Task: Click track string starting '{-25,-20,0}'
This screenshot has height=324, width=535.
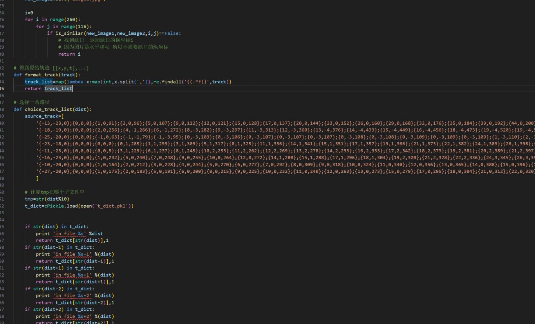Action: [286, 137]
